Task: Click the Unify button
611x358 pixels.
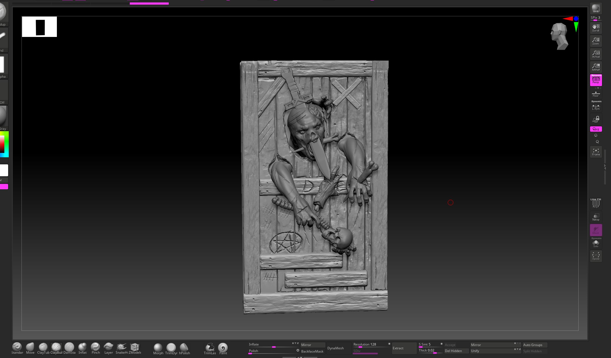Action: point(495,351)
